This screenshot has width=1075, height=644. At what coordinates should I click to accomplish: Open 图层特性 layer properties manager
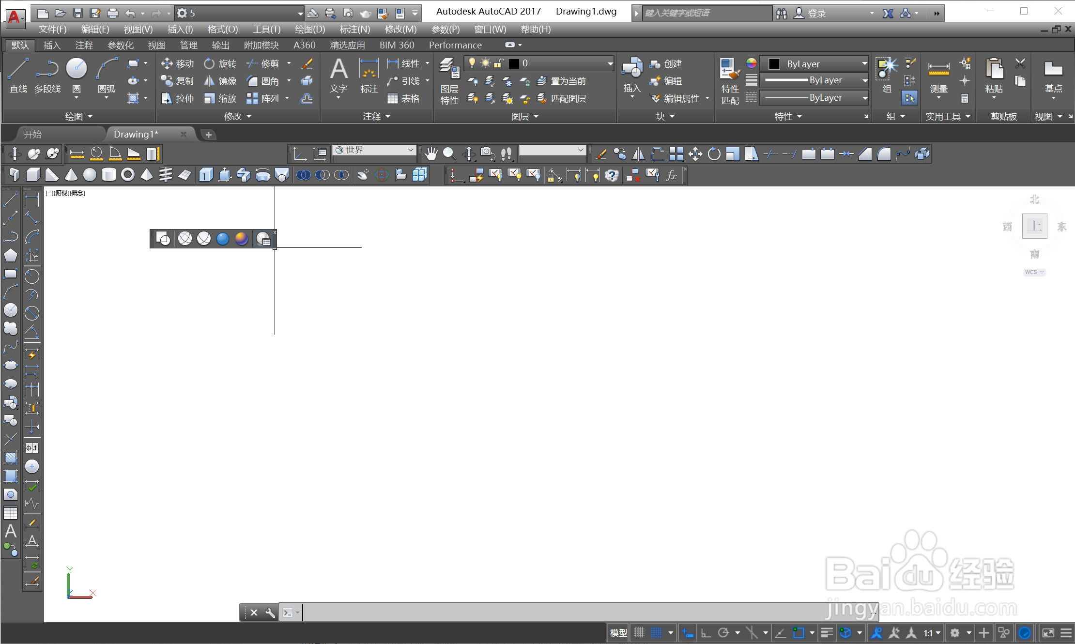(449, 80)
